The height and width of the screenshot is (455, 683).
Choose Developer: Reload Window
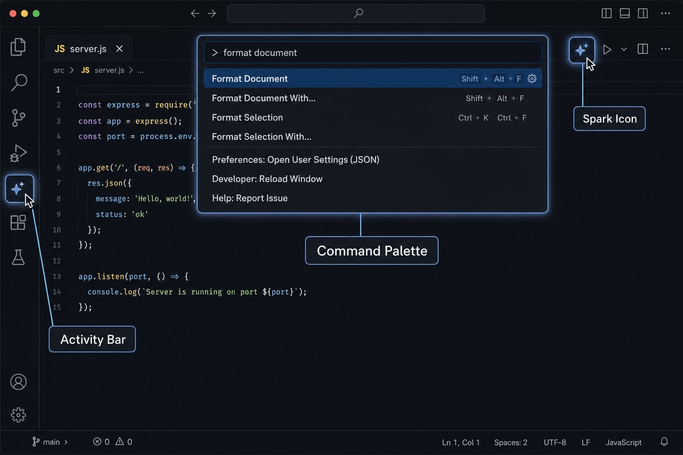pyautogui.click(x=373, y=179)
